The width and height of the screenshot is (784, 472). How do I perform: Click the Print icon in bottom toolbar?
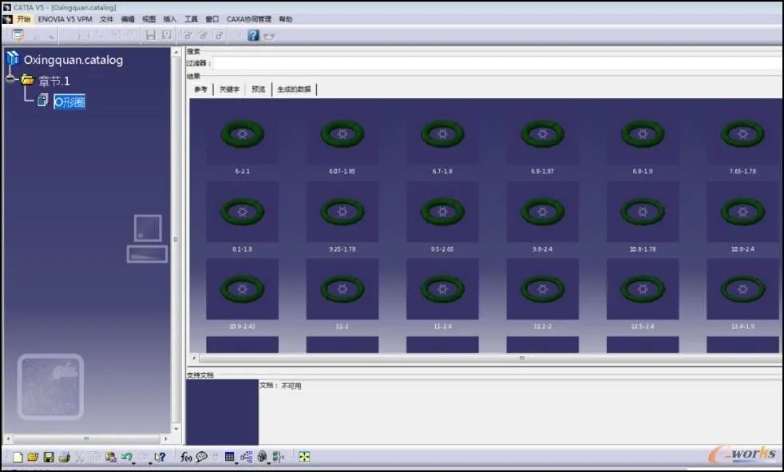pyautogui.click(x=64, y=457)
